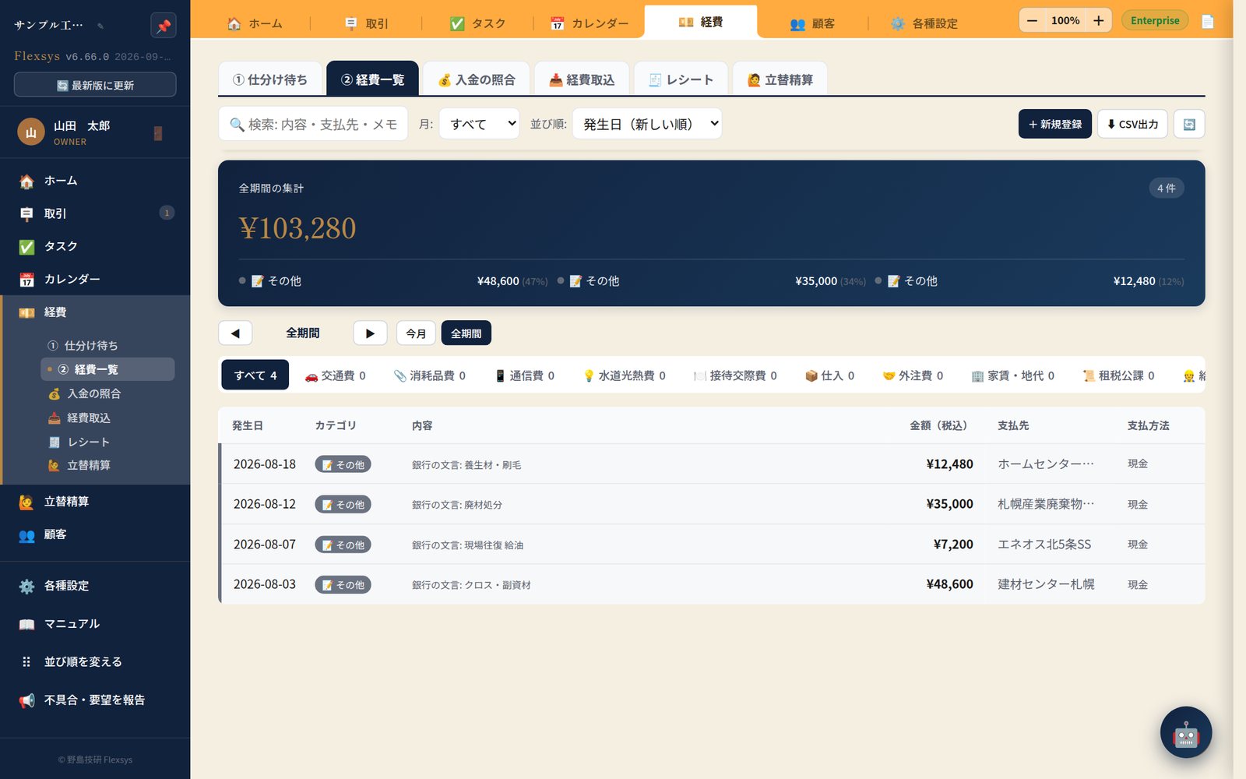The height and width of the screenshot is (779, 1246).
Task: Click 最新版に更新 button
Action: [x=95, y=85]
